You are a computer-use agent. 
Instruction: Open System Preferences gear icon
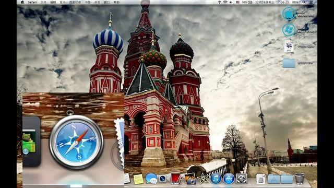[x=241, y=179]
